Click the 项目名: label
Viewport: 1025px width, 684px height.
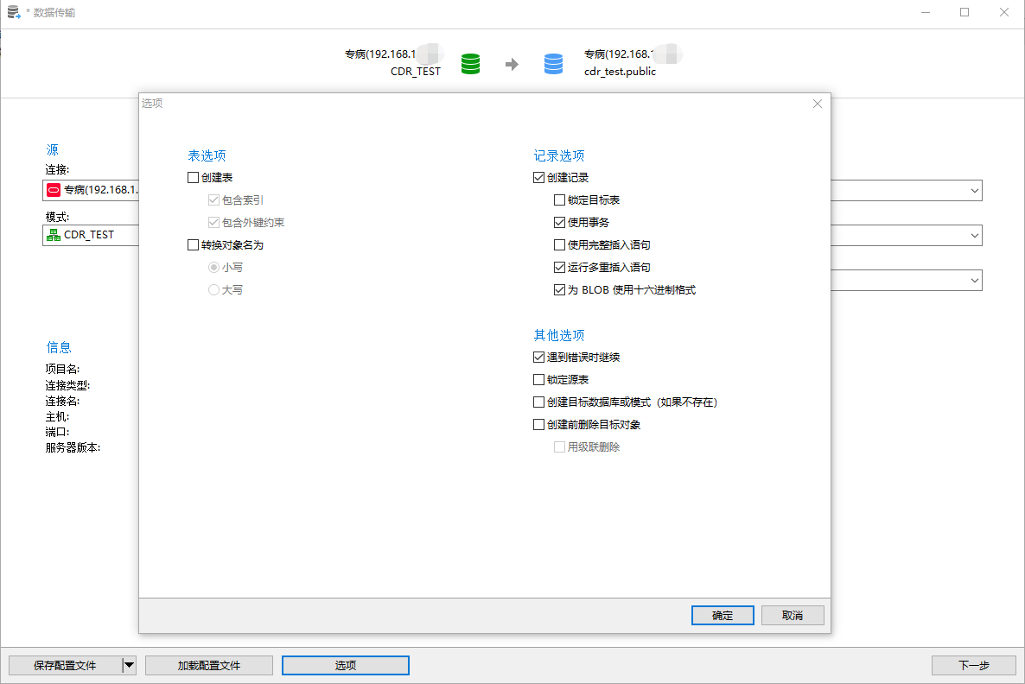tap(62, 369)
